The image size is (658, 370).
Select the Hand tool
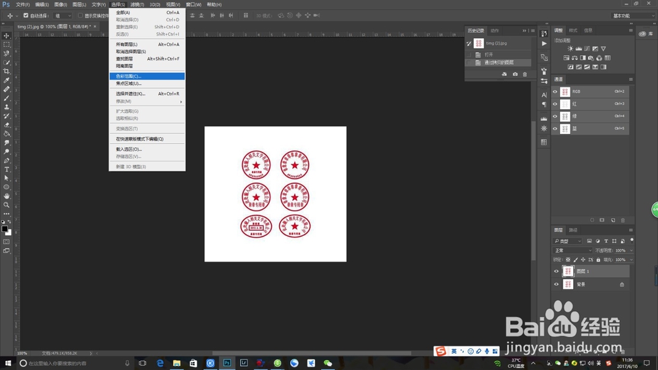[x=7, y=196]
